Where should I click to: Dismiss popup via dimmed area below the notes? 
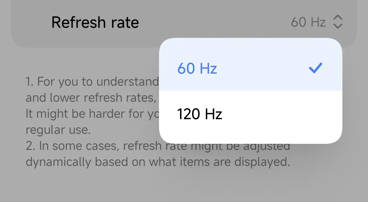pyautogui.click(x=184, y=186)
